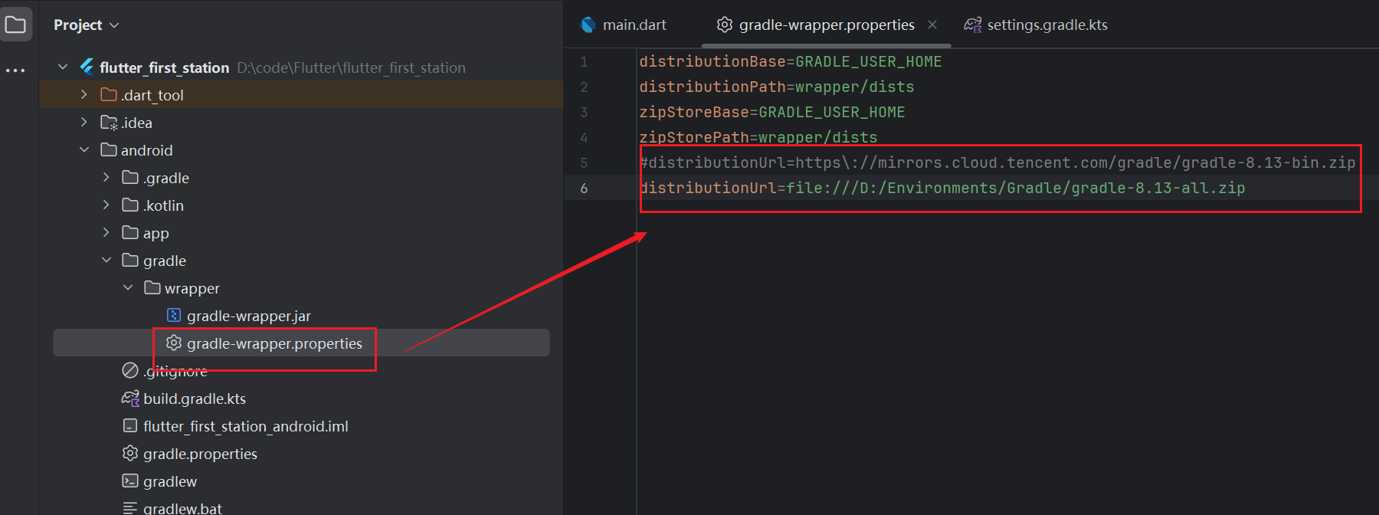Place cursor on distributionPath=wrapper/dists line
This screenshot has height=515, width=1379.
[777, 87]
